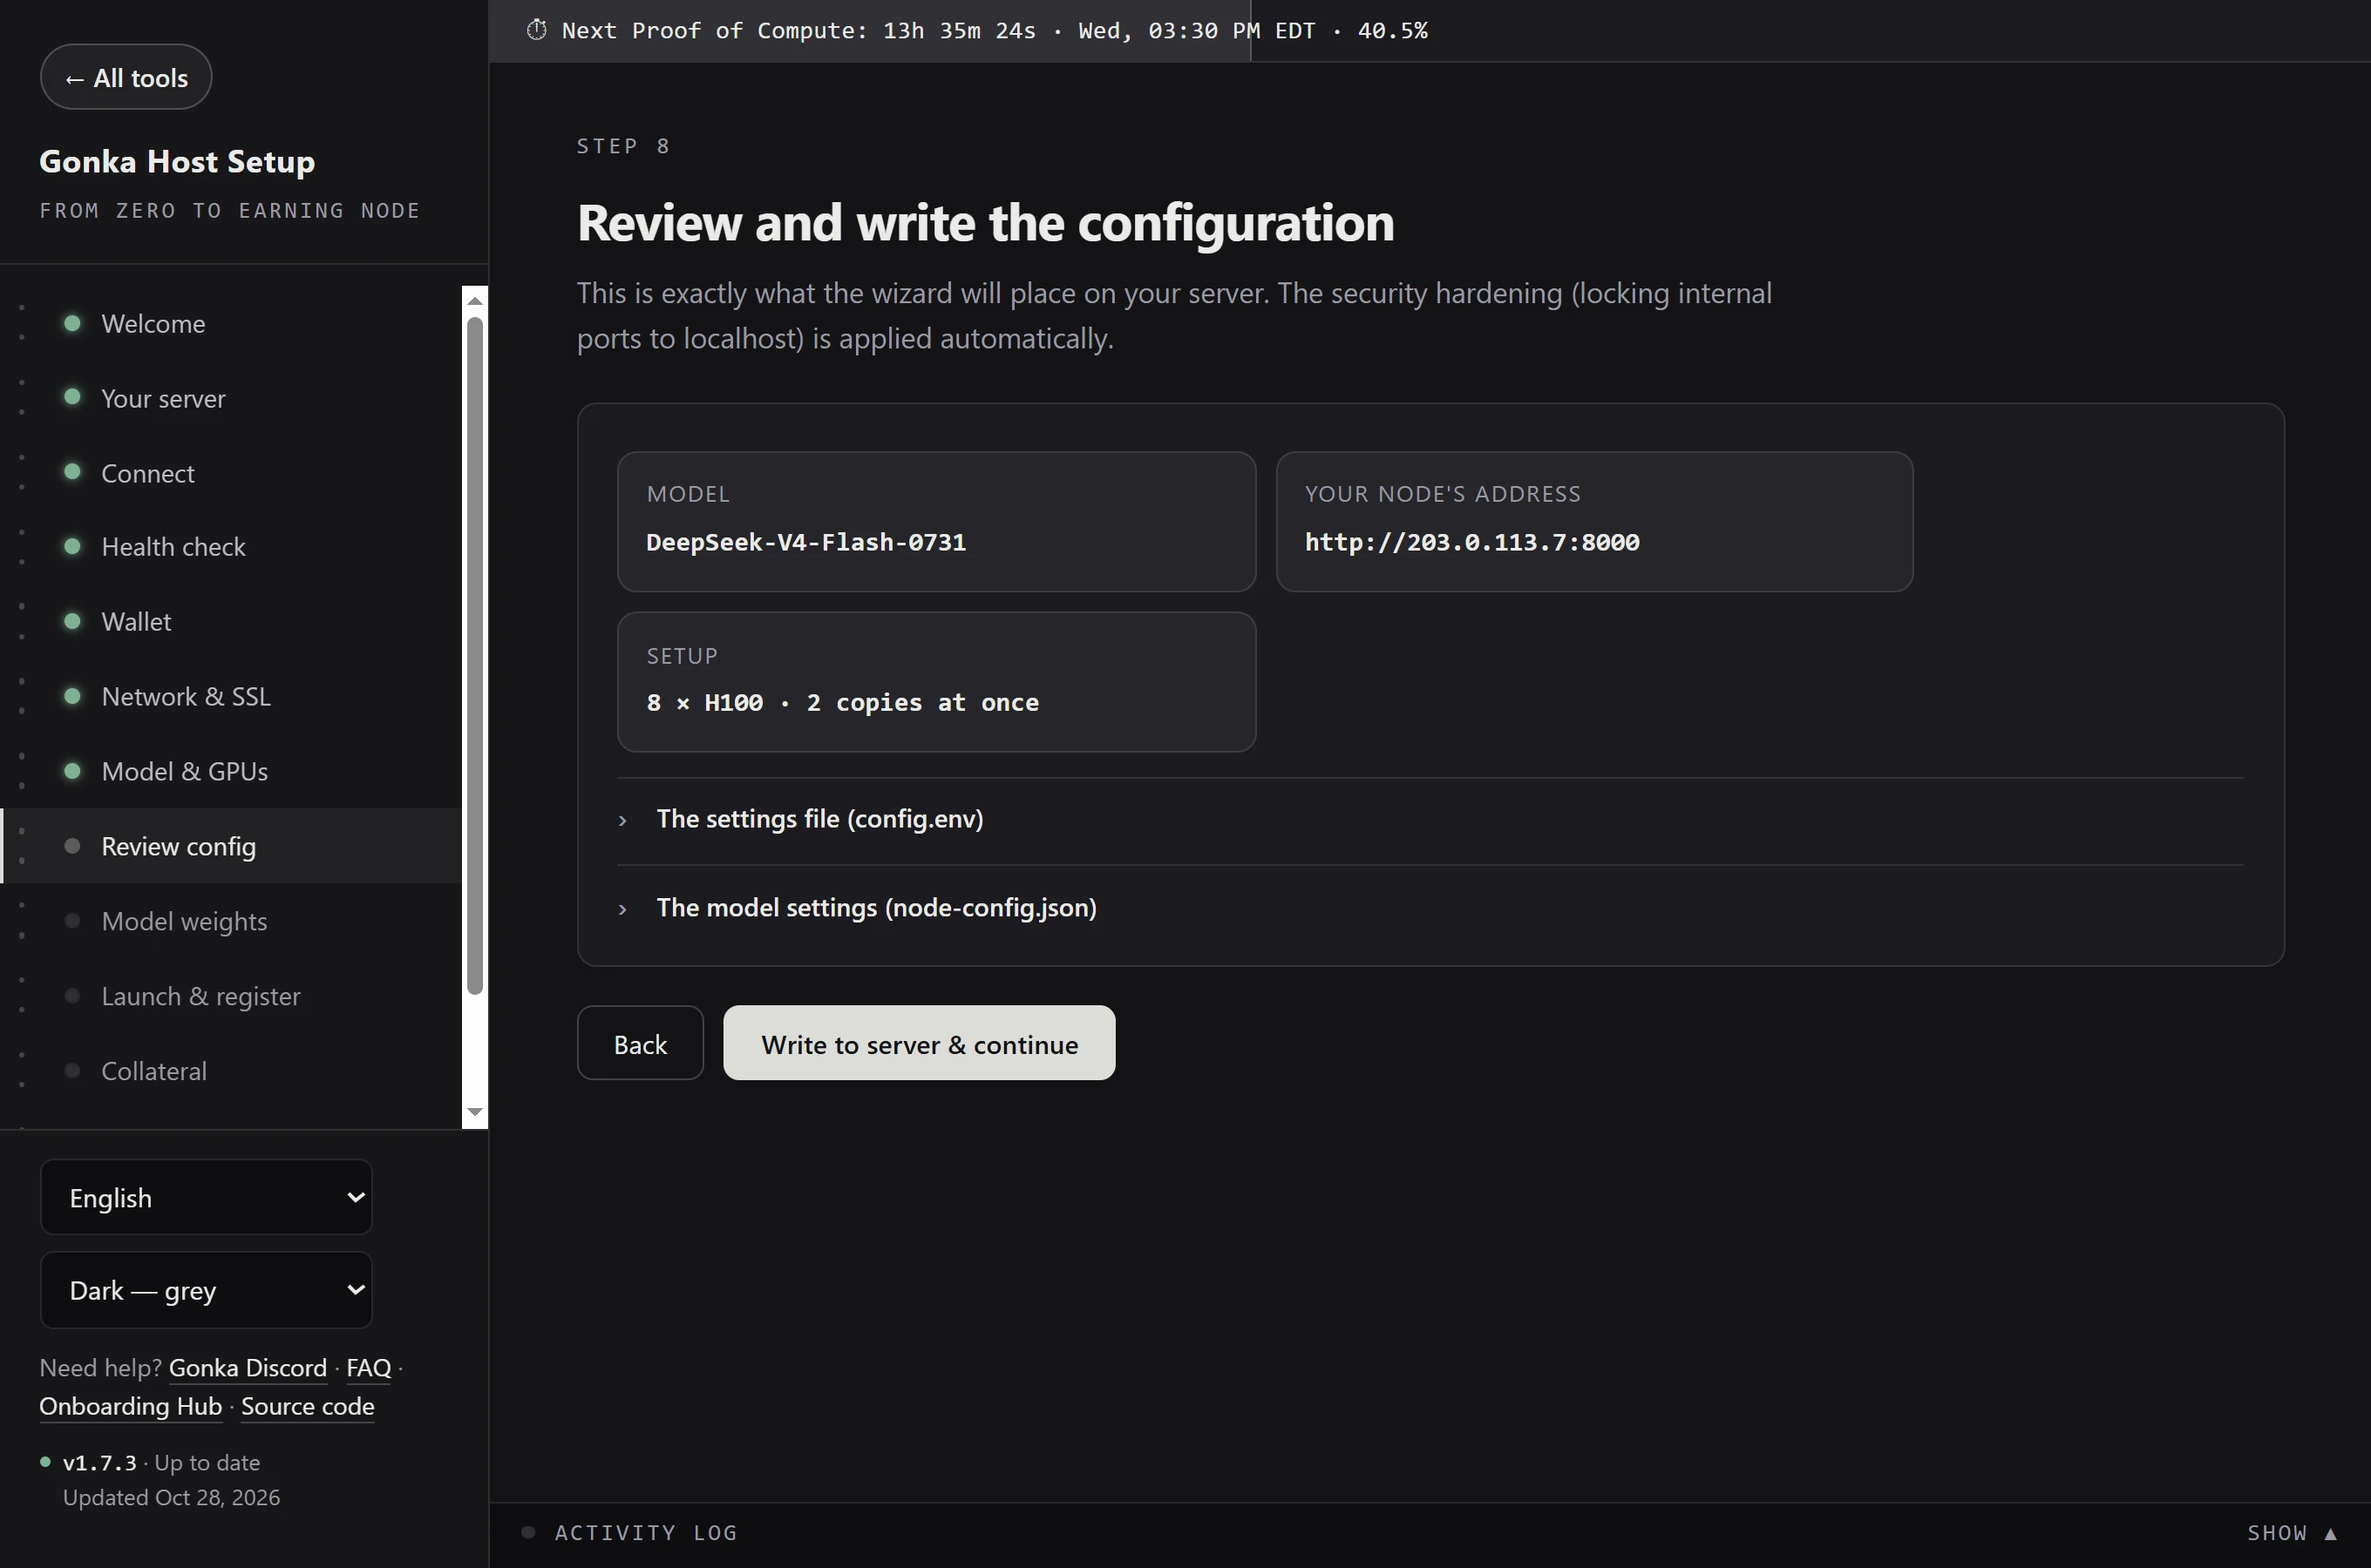Screen dimensions: 2371x1568
Task: Go to the Model weights step
Action: 232,921
